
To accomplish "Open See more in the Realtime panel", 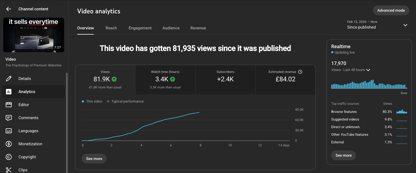I will click(343, 155).
